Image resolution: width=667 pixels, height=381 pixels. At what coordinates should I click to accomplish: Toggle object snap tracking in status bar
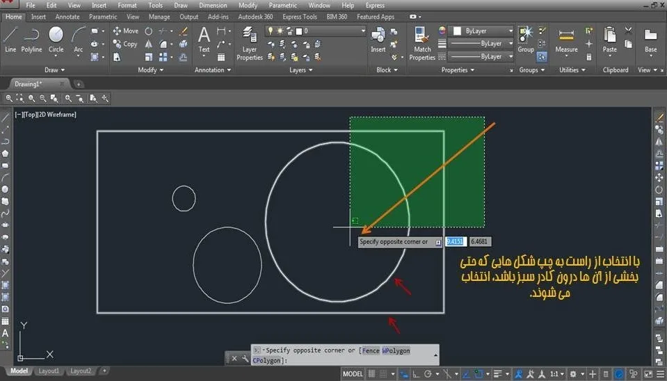point(466,374)
